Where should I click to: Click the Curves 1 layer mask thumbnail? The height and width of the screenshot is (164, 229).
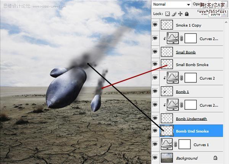coord(185,144)
